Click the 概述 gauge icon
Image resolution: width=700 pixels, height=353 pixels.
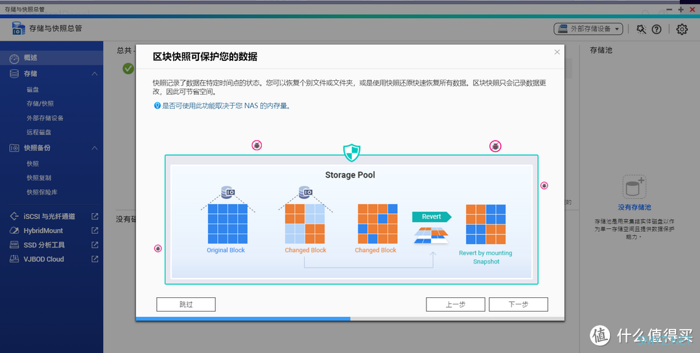coord(14,58)
